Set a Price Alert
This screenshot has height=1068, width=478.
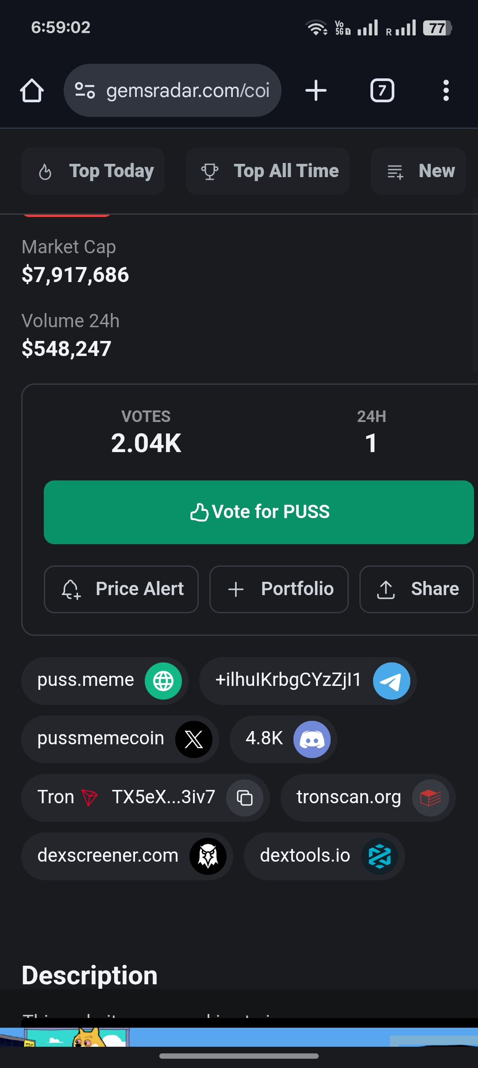pyautogui.click(x=121, y=589)
